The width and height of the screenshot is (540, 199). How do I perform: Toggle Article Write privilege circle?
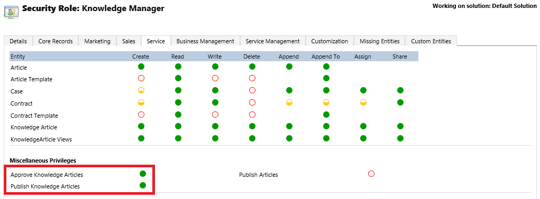(215, 67)
